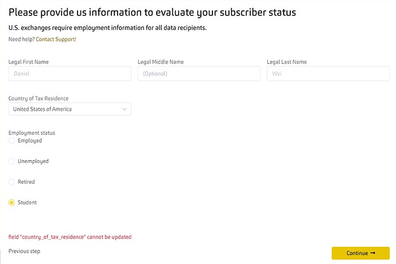Select the Employed radio button
Image resolution: width=396 pixels, height=264 pixels.
click(12, 141)
